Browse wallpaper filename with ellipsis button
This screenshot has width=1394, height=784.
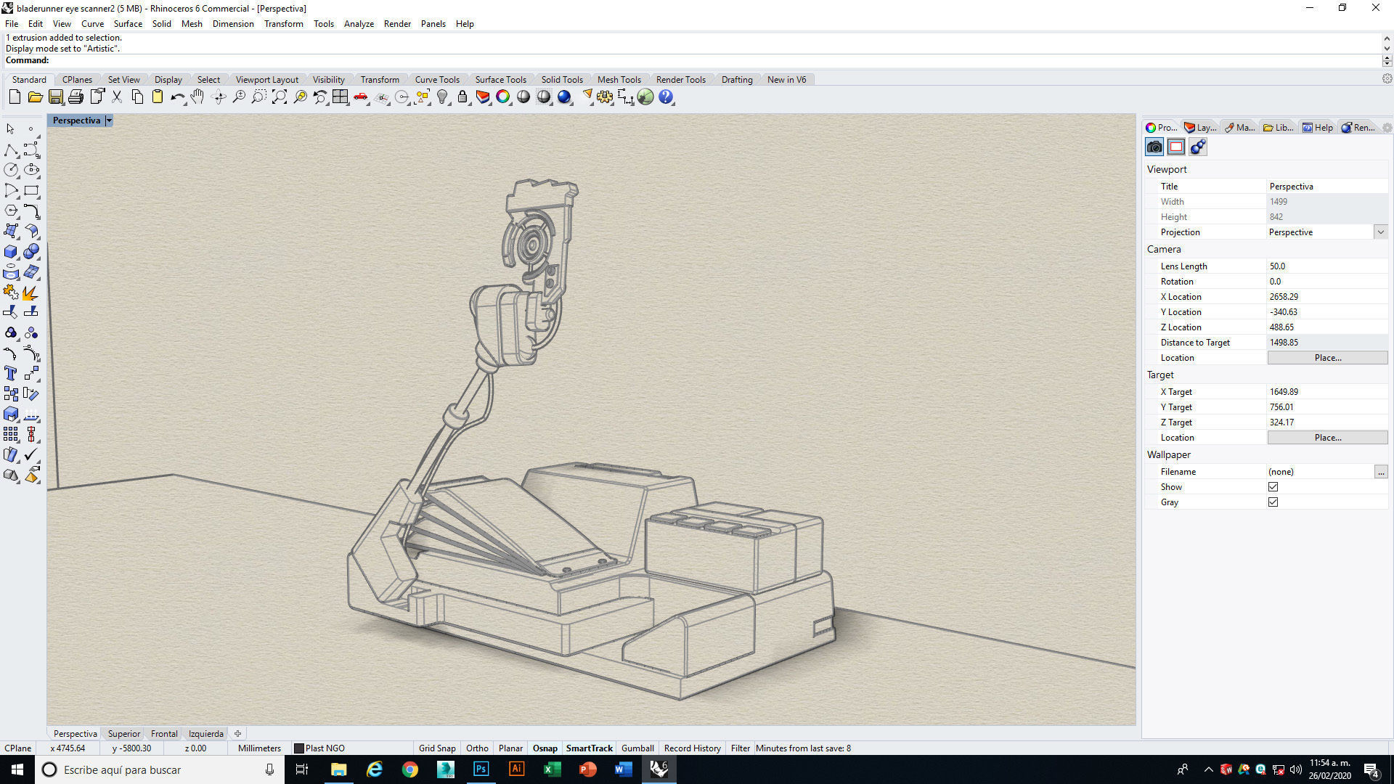(x=1381, y=472)
